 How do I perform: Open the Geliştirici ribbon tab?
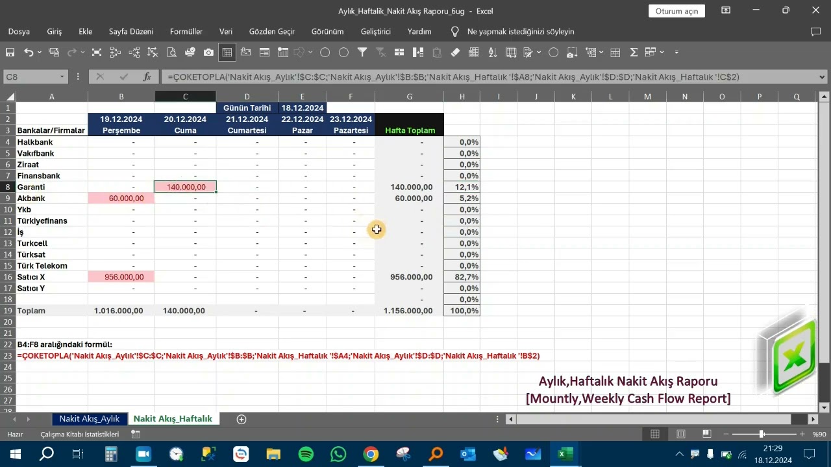[376, 31]
